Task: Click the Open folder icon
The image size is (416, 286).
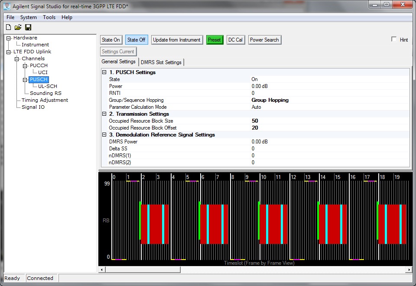Action: click(x=18, y=28)
